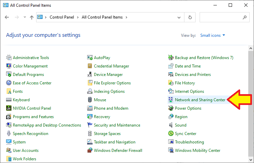Viewport: 254px width, 163px height.
Task: Open Backup and Restore icon
Action: pos(171,57)
